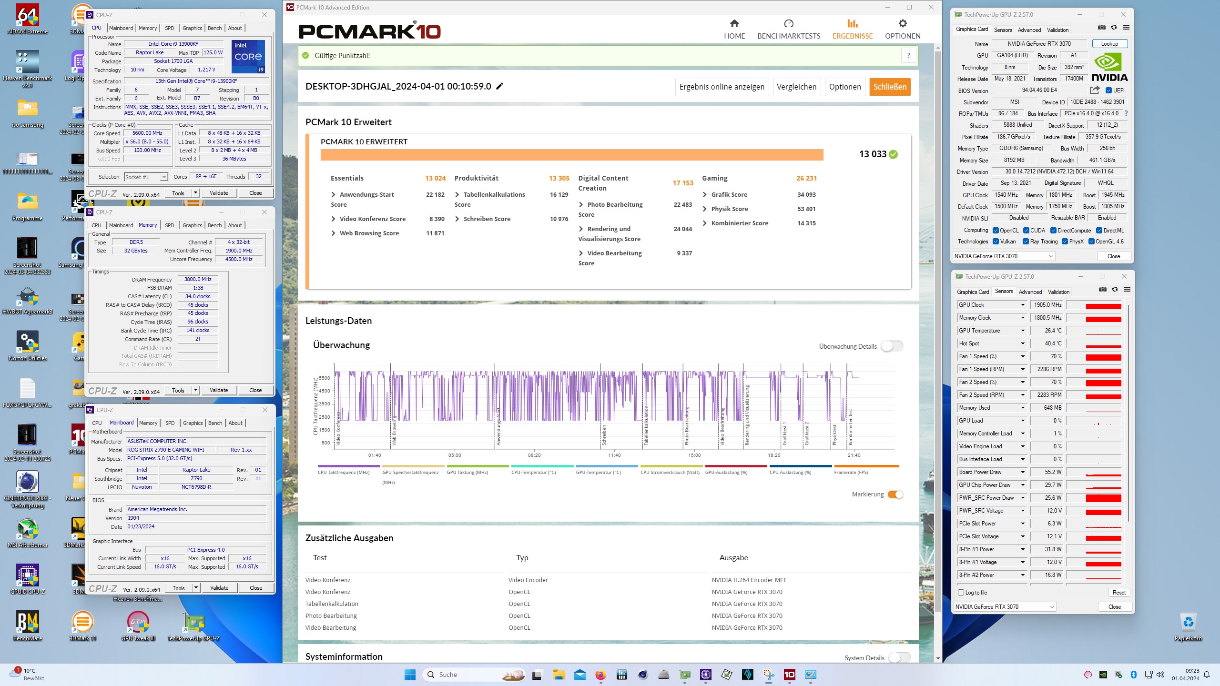Open BenchMate desktop icon
1220x686 pixels.
click(27, 627)
